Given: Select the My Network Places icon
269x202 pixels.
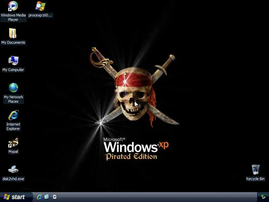Looking at the screenshot, I should (x=13, y=88).
